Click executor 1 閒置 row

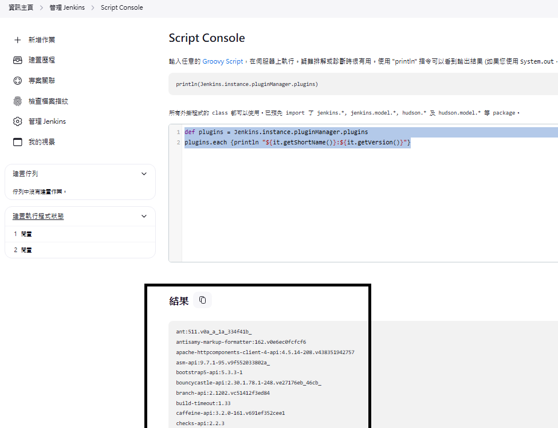pyautogui.click(x=80, y=234)
